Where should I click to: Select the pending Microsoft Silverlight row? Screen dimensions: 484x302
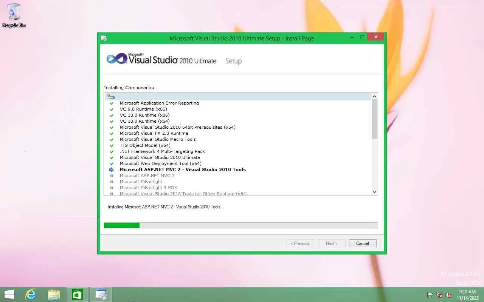tap(238, 182)
